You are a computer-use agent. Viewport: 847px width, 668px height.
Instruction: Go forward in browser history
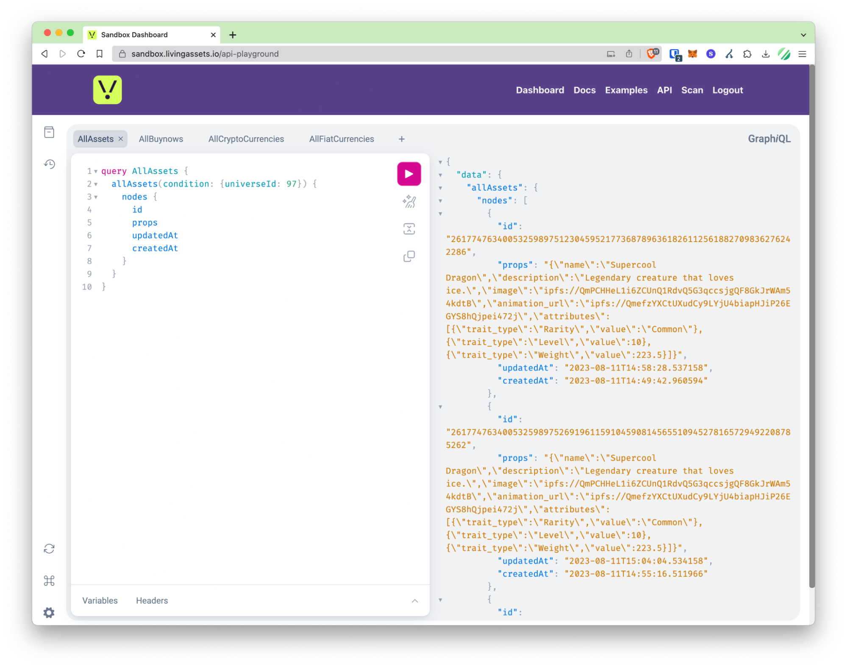[63, 54]
